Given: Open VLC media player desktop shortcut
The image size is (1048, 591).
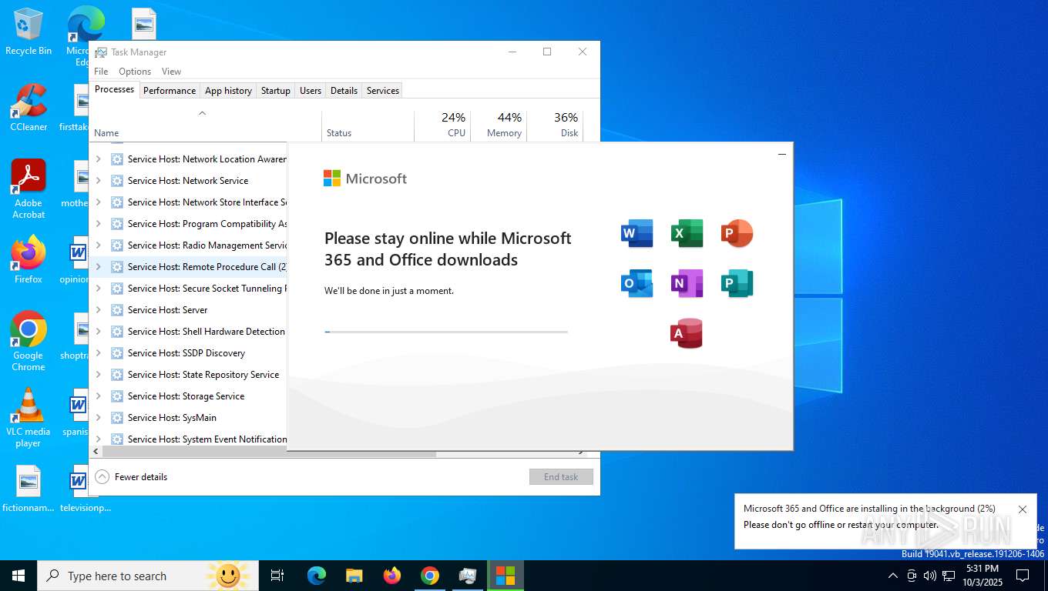Looking at the screenshot, I should coord(29,418).
